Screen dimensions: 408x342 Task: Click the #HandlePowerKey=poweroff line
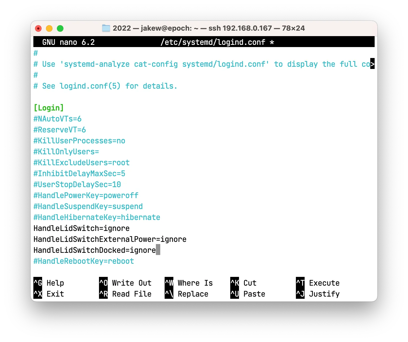tap(86, 195)
